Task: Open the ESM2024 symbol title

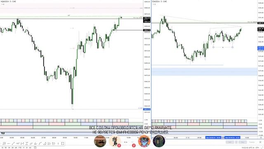Action: coord(160,2)
